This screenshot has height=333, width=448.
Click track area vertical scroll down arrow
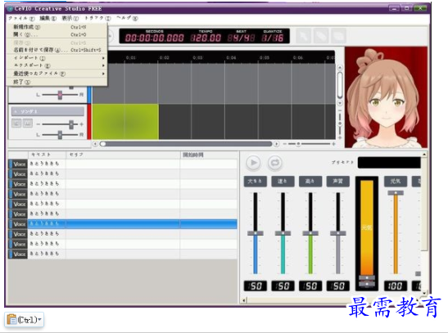[x=340, y=103]
